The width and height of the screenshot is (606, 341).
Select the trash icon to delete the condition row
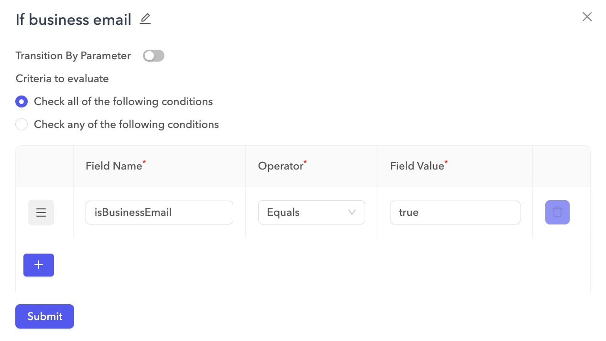(557, 212)
